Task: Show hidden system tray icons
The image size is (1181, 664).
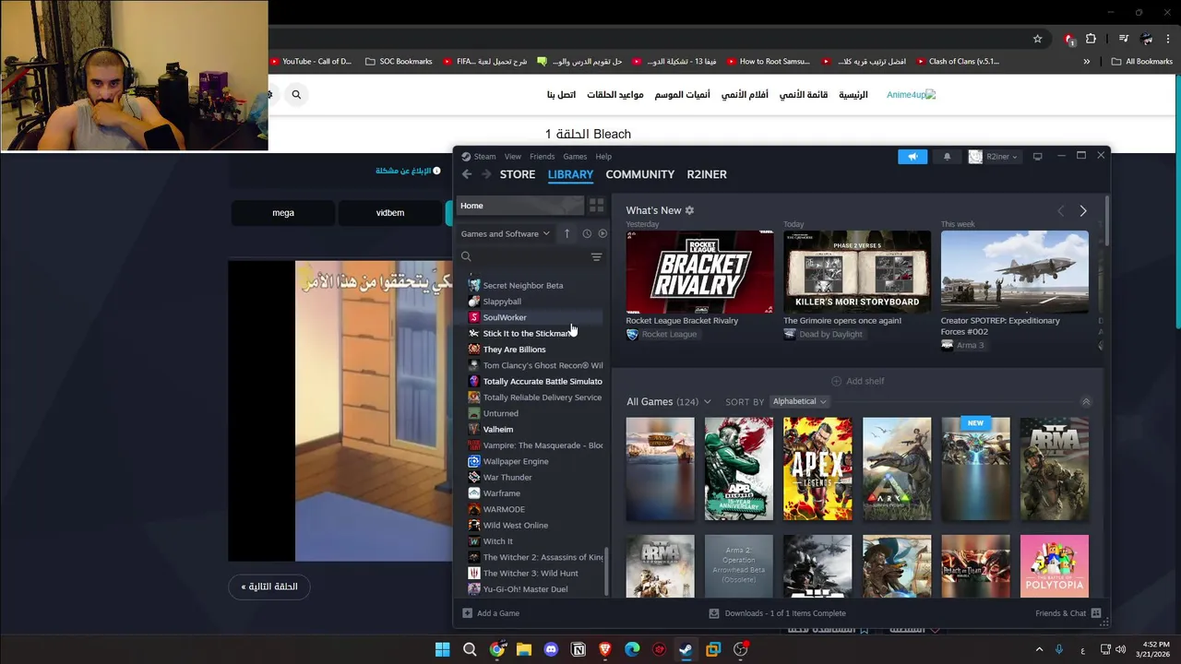Action: [1039, 649]
